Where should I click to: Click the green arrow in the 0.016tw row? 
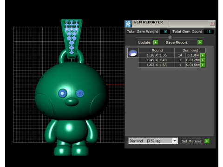click(x=203, y=65)
